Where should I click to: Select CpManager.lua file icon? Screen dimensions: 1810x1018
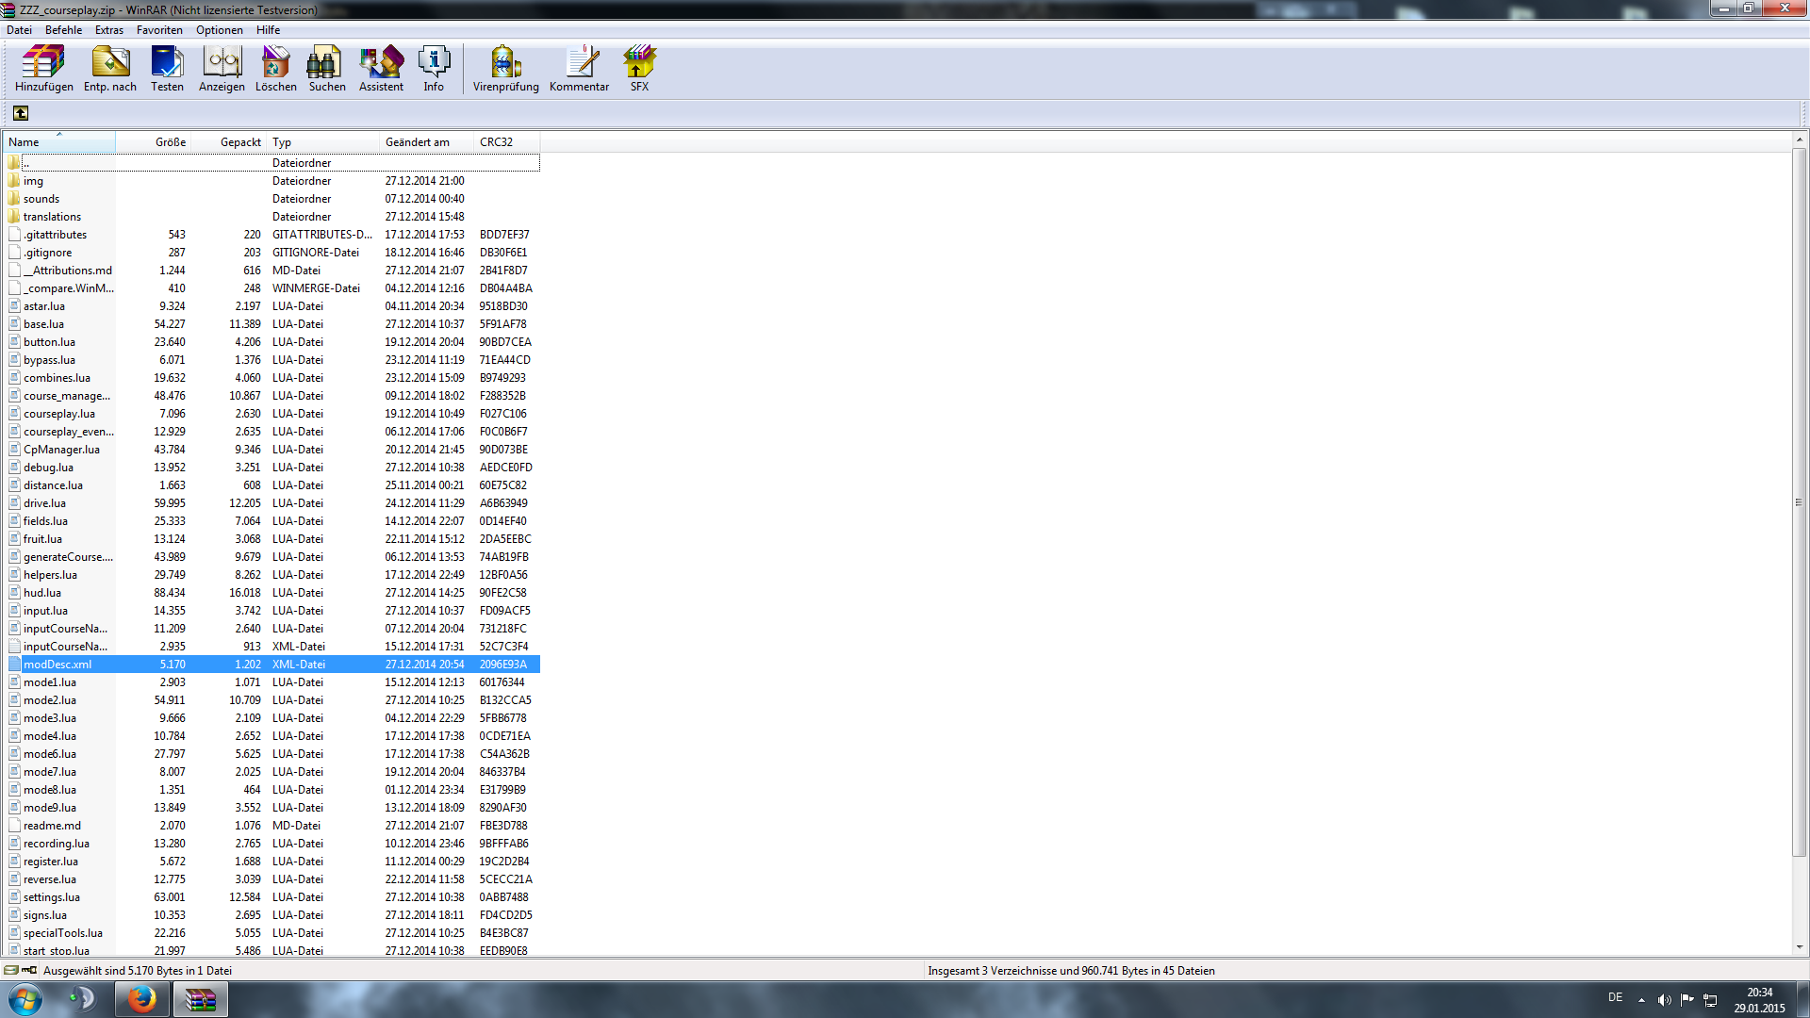[14, 450]
